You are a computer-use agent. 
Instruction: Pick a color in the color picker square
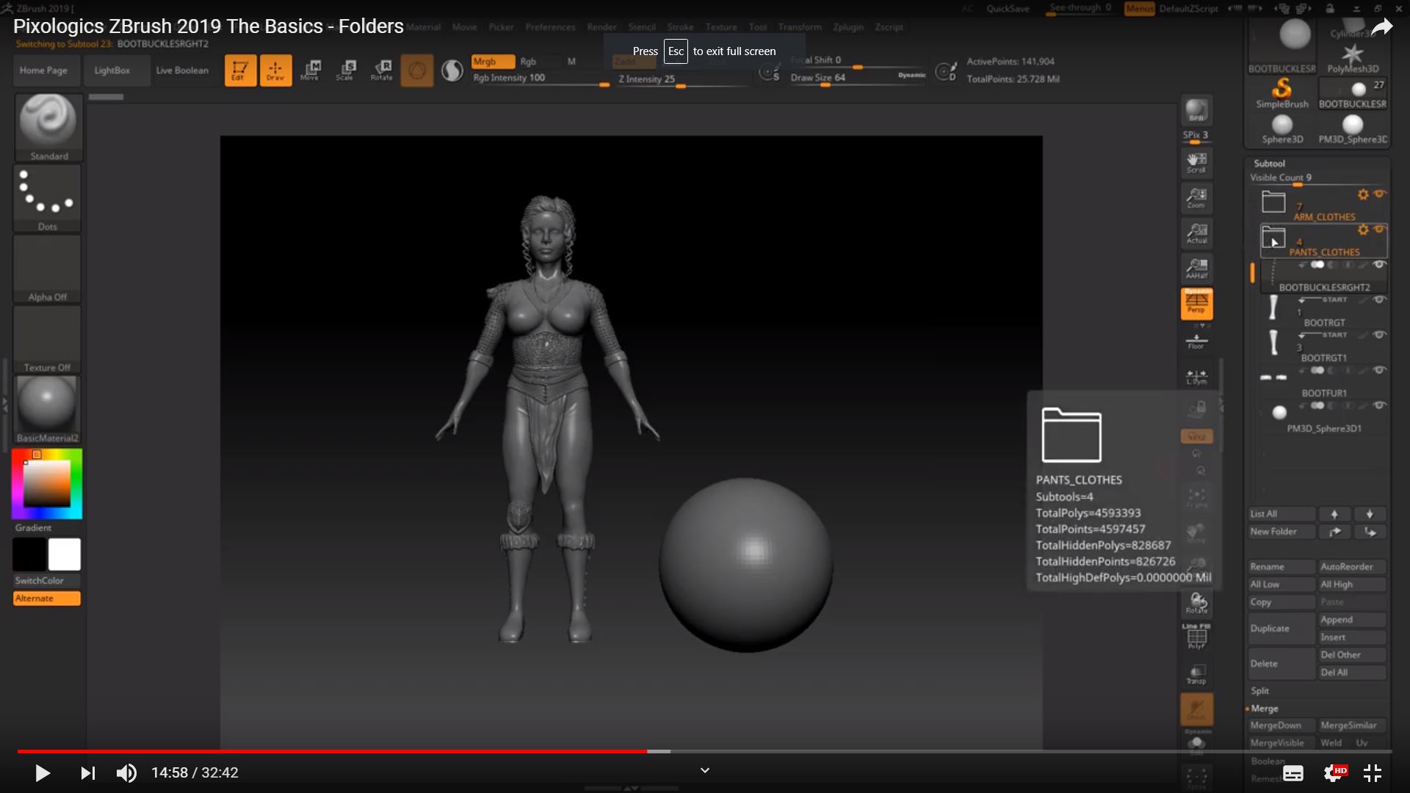coord(47,484)
